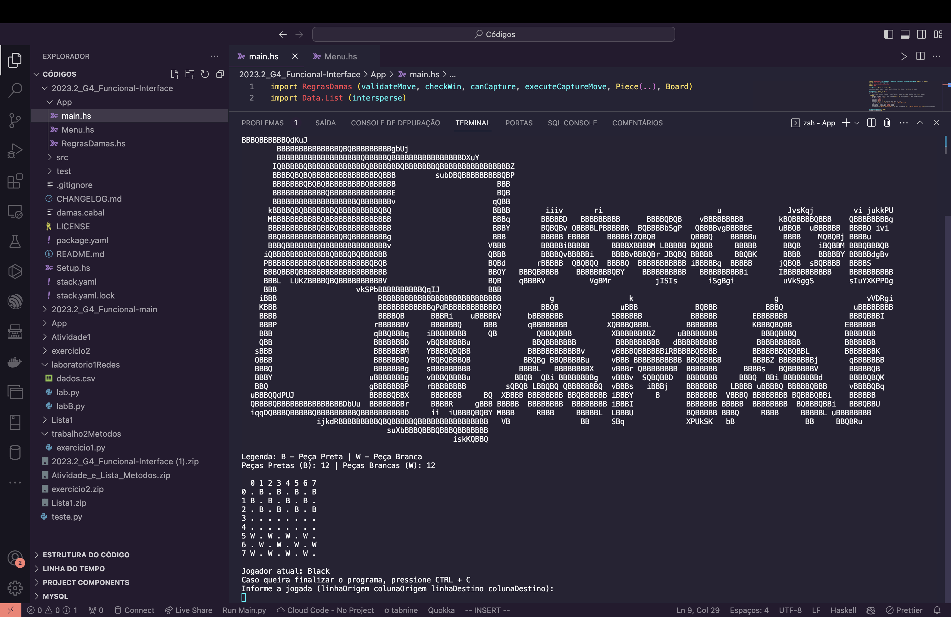Click Live Share in status bar
951x617 pixels.
[x=189, y=610]
